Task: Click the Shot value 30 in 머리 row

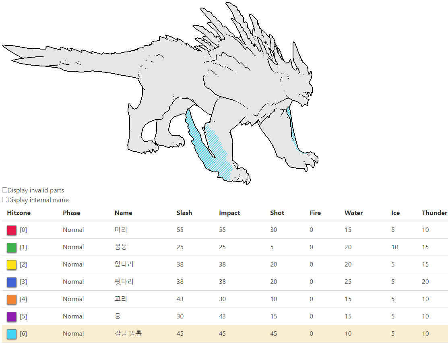Action: (x=274, y=230)
